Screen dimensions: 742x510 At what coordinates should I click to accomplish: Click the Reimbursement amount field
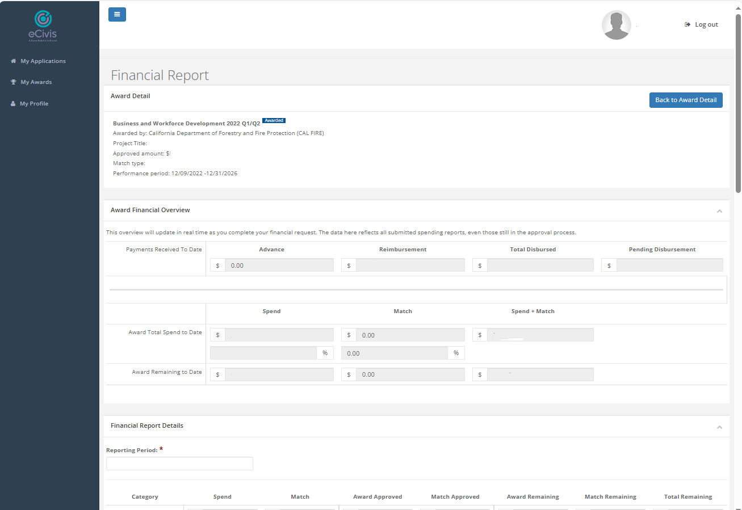(x=410, y=265)
